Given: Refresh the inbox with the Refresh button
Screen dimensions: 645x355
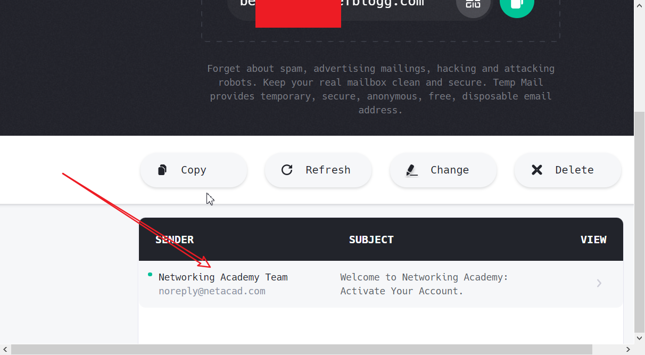Looking at the screenshot, I should tap(318, 170).
